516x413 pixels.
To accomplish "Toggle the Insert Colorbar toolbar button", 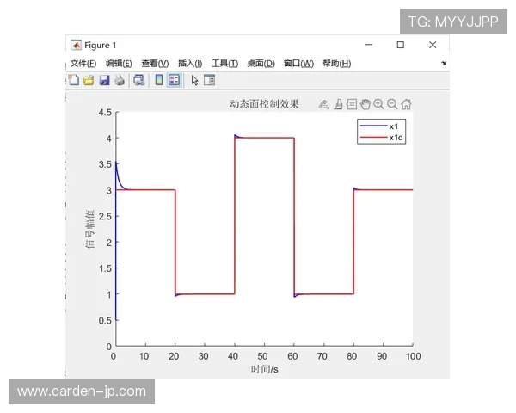I will 159,80.
